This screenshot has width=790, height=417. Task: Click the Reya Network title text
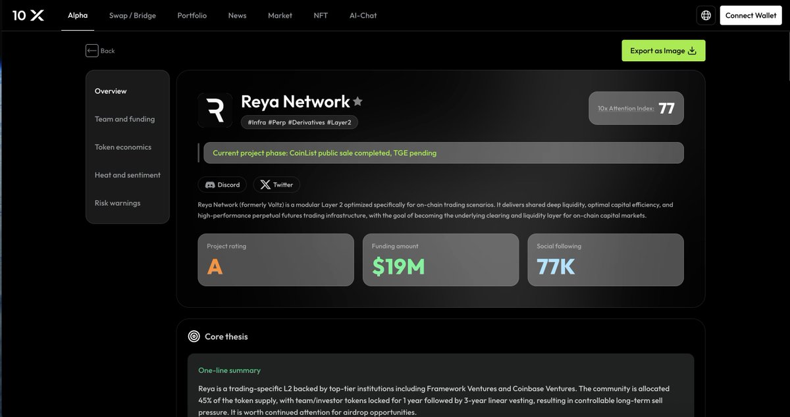coord(296,101)
